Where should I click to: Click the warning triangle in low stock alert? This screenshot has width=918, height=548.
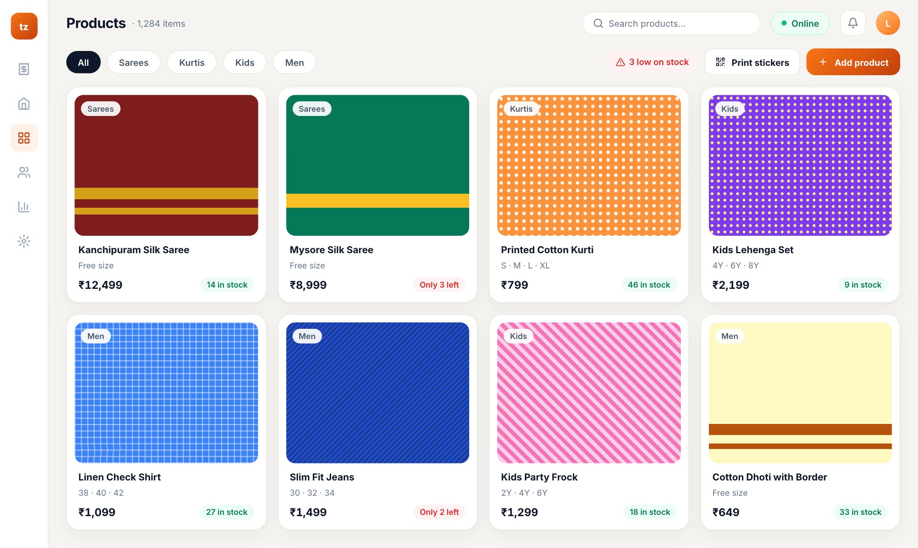coord(620,62)
